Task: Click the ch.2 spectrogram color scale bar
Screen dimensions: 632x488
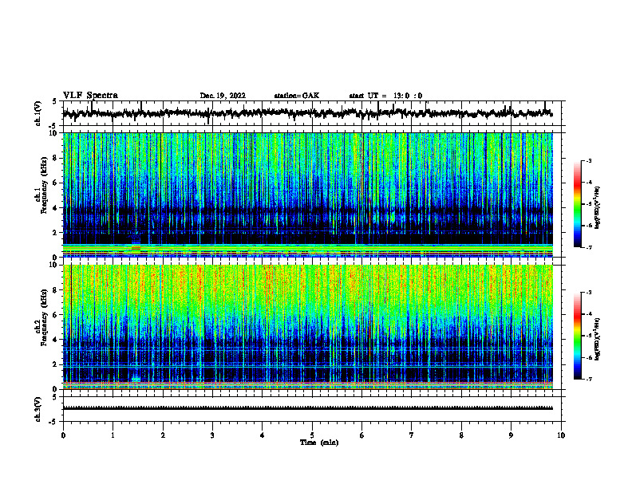Action: (x=577, y=336)
